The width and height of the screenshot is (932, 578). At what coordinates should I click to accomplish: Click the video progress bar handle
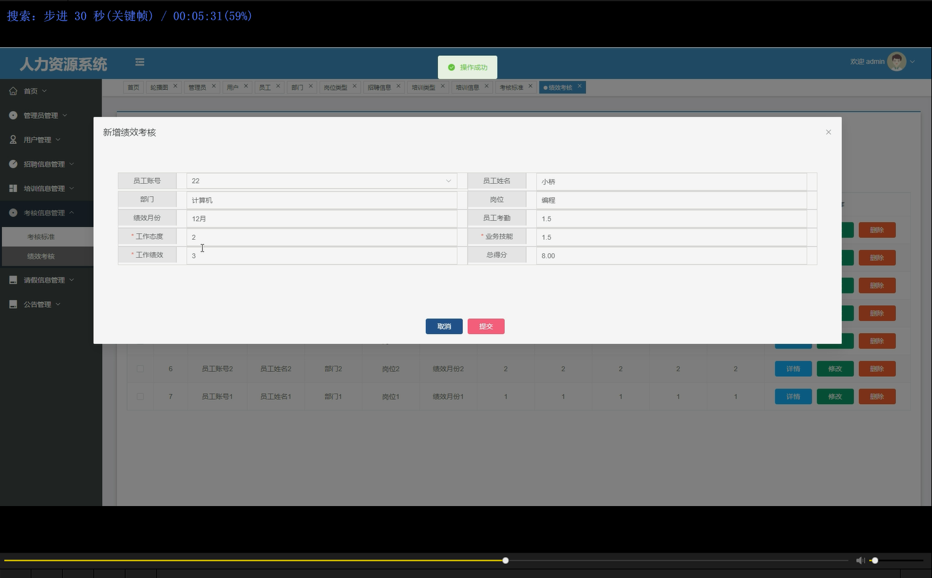pyautogui.click(x=505, y=560)
